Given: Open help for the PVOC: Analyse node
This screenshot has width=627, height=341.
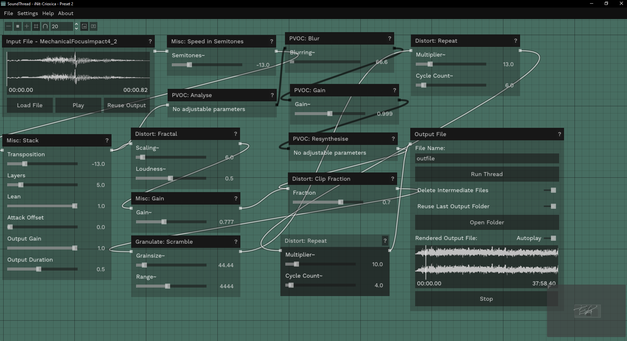Looking at the screenshot, I should [x=272, y=95].
